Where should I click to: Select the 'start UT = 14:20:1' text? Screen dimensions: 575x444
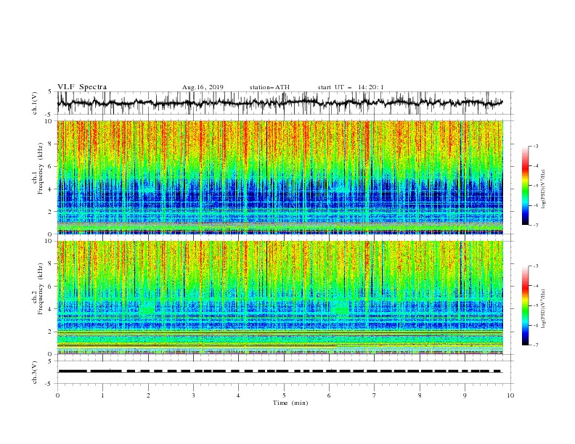point(351,87)
